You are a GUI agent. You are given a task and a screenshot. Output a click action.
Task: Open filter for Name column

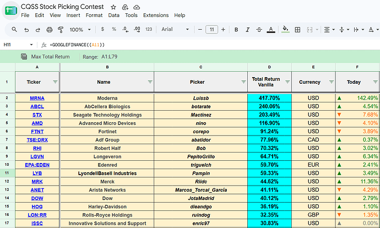[x=150, y=82]
